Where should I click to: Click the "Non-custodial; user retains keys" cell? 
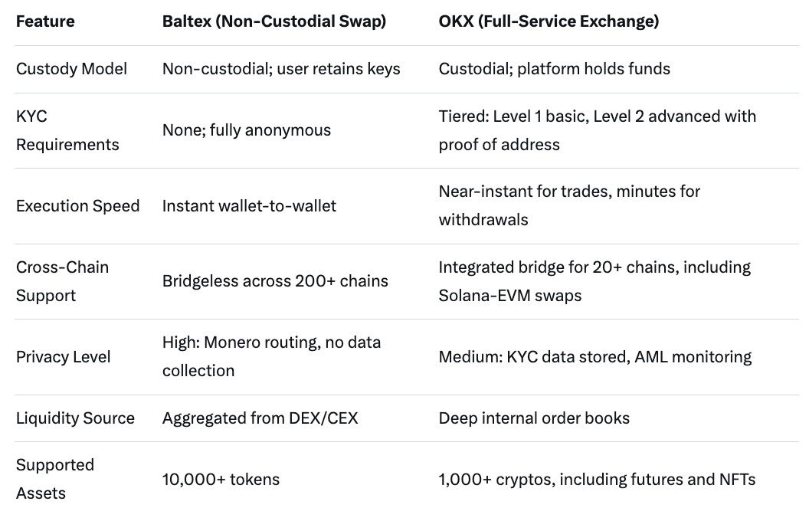(281, 69)
